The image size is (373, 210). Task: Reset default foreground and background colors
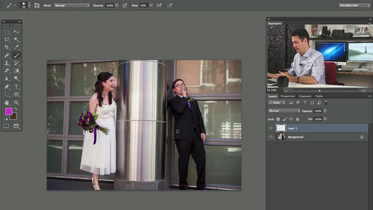tap(6, 119)
